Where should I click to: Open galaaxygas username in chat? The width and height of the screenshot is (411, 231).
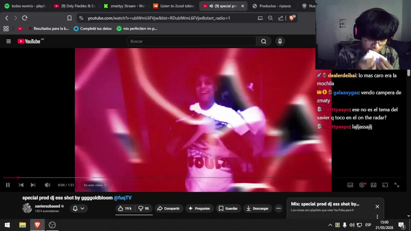(346, 93)
